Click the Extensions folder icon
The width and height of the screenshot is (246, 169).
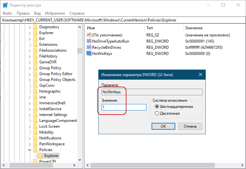click(x=35, y=45)
